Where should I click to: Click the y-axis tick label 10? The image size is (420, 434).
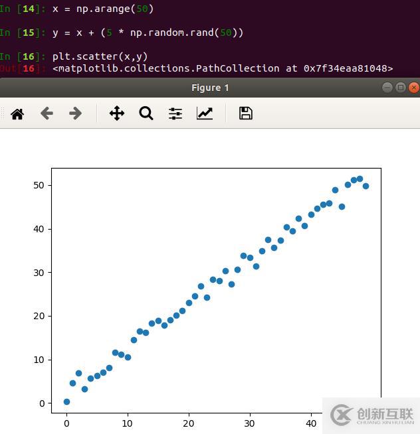pyautogui.click(x=39, y=360)
